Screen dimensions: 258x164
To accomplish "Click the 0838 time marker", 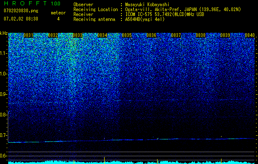I will [201, 35].
